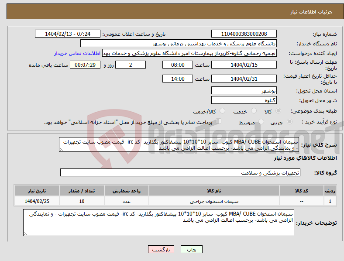The image size is (344, 261).
Task: Click the اطلاعات کالاهای مورد نیاز heading
Action: (x=305, y=158)
